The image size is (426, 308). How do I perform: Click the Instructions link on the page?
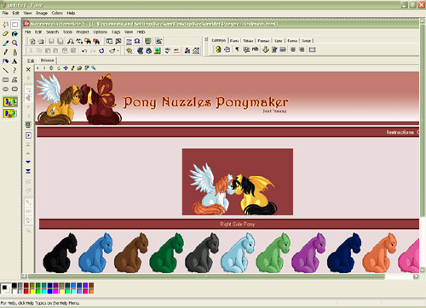[400, 133]
